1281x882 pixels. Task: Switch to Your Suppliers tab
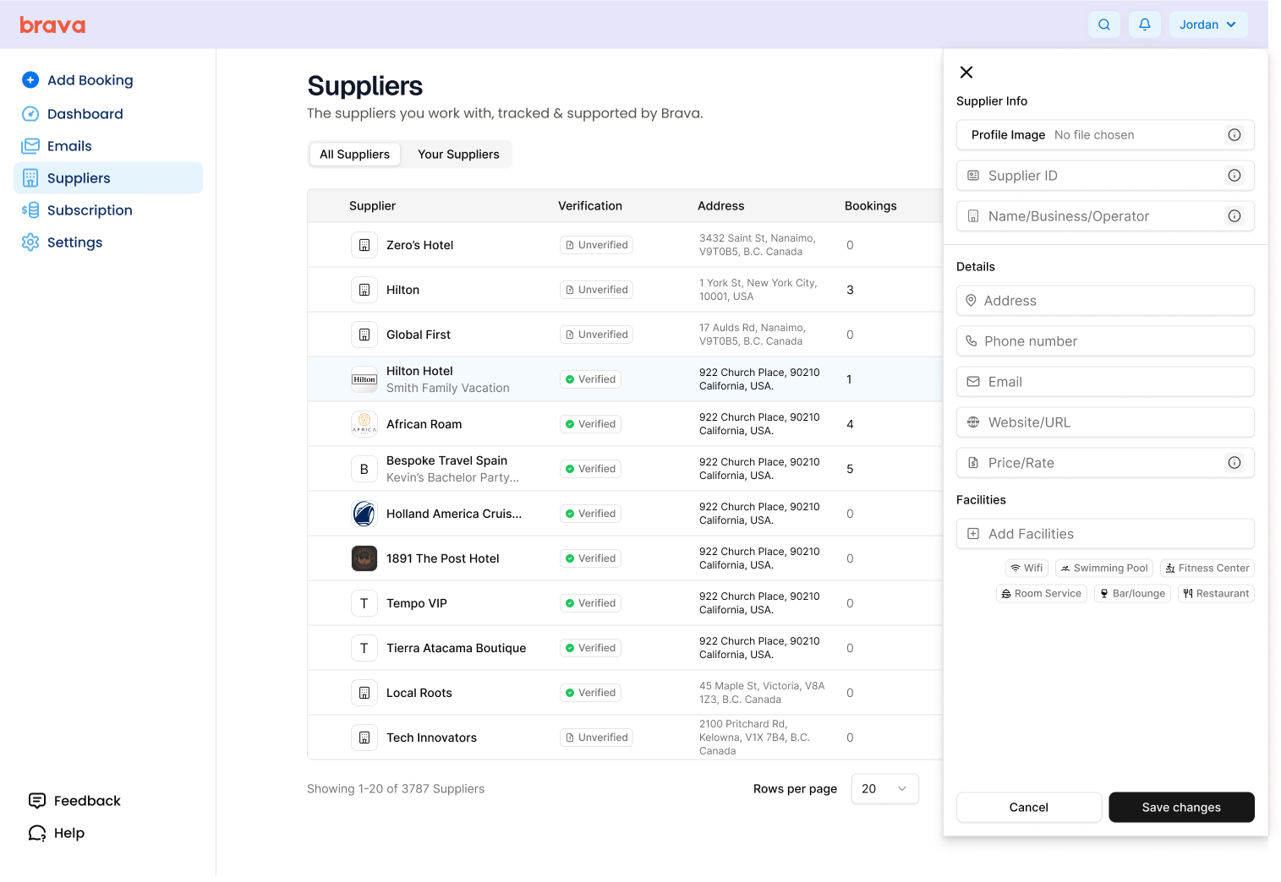click(458, 155)
